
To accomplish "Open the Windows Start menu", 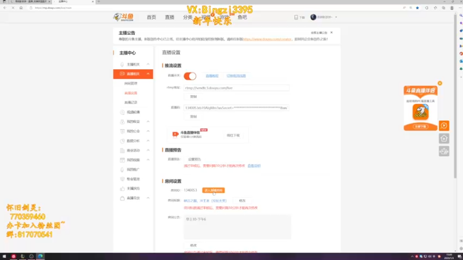I will [x=4, y=257].
